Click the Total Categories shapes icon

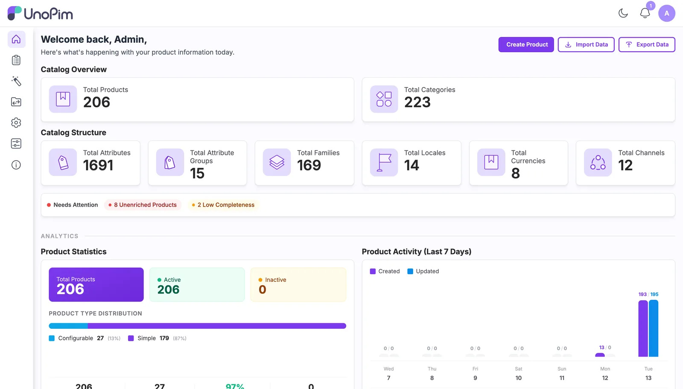384,99
